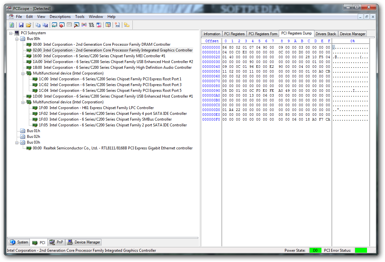
Task: Select the Bus 01h tree node
Action: click(x=33, y=131)
